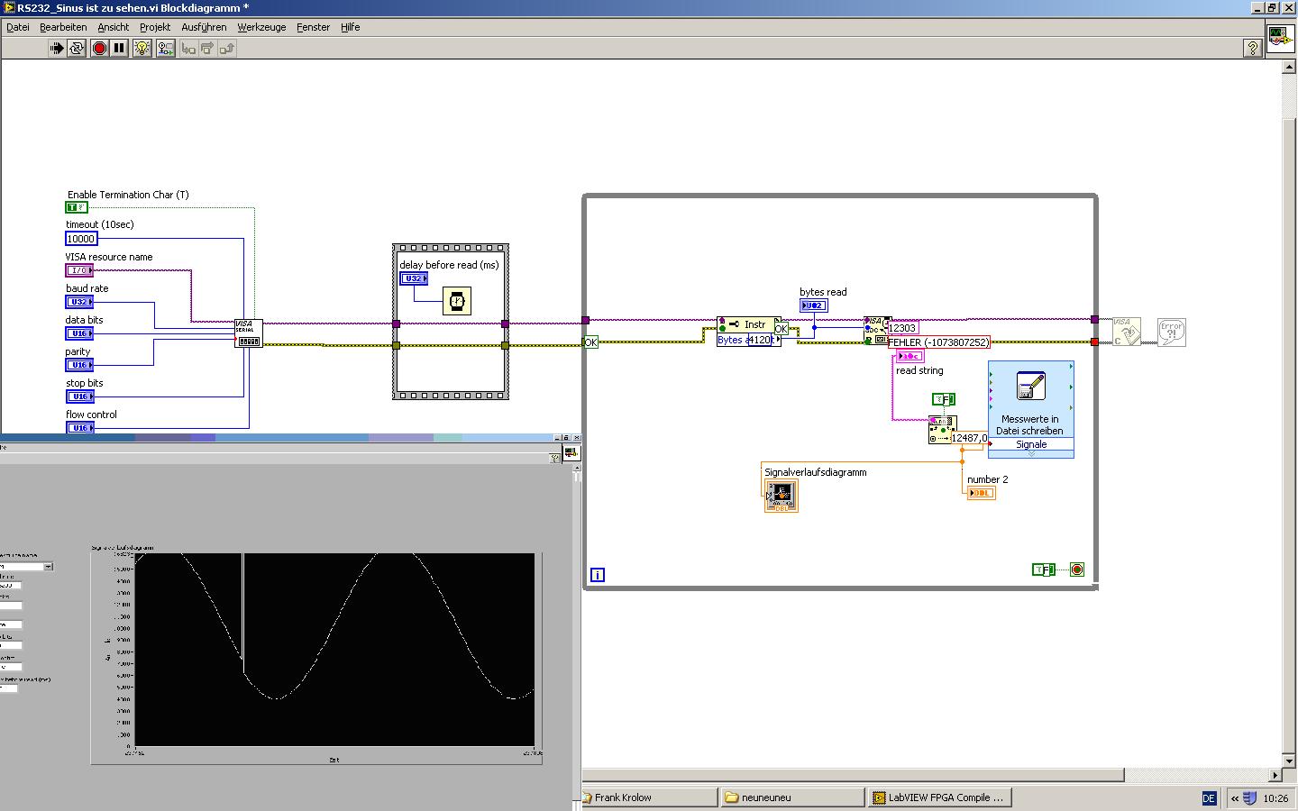This screenshot has width=1298, height=811.
Task: Click the timeout constant 10000 field
Action: 80,239
